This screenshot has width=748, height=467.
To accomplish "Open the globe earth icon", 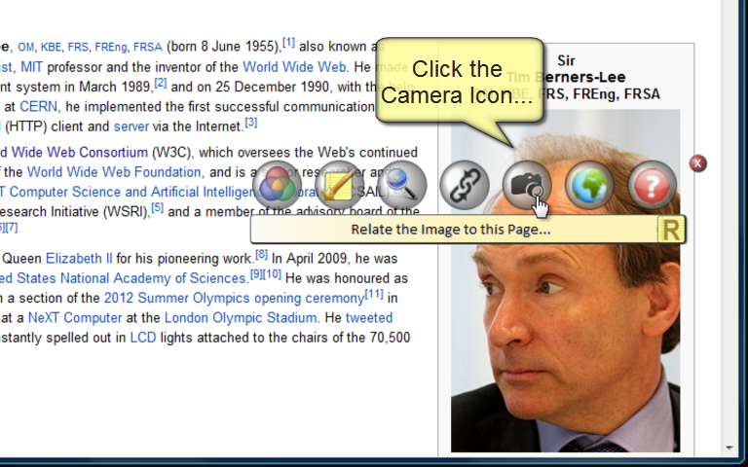I will pos(589,185).
